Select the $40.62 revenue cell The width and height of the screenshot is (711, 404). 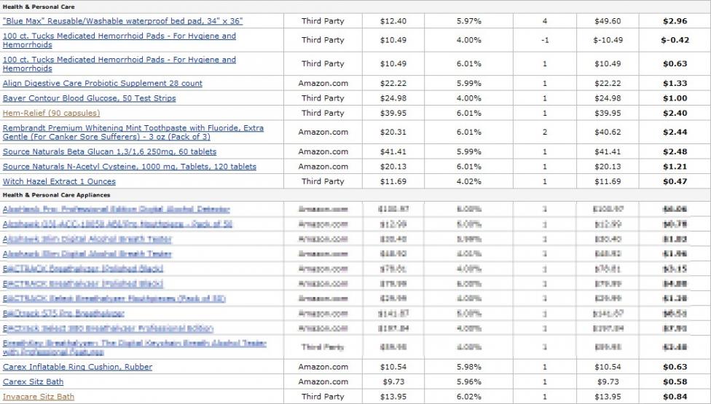(608, 132)
